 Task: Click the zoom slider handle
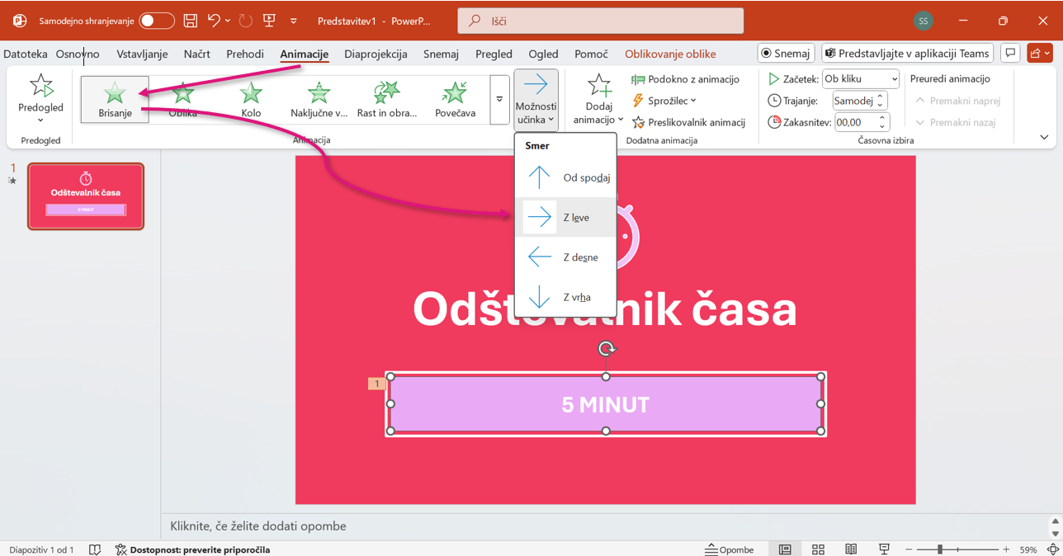(939, 549)
